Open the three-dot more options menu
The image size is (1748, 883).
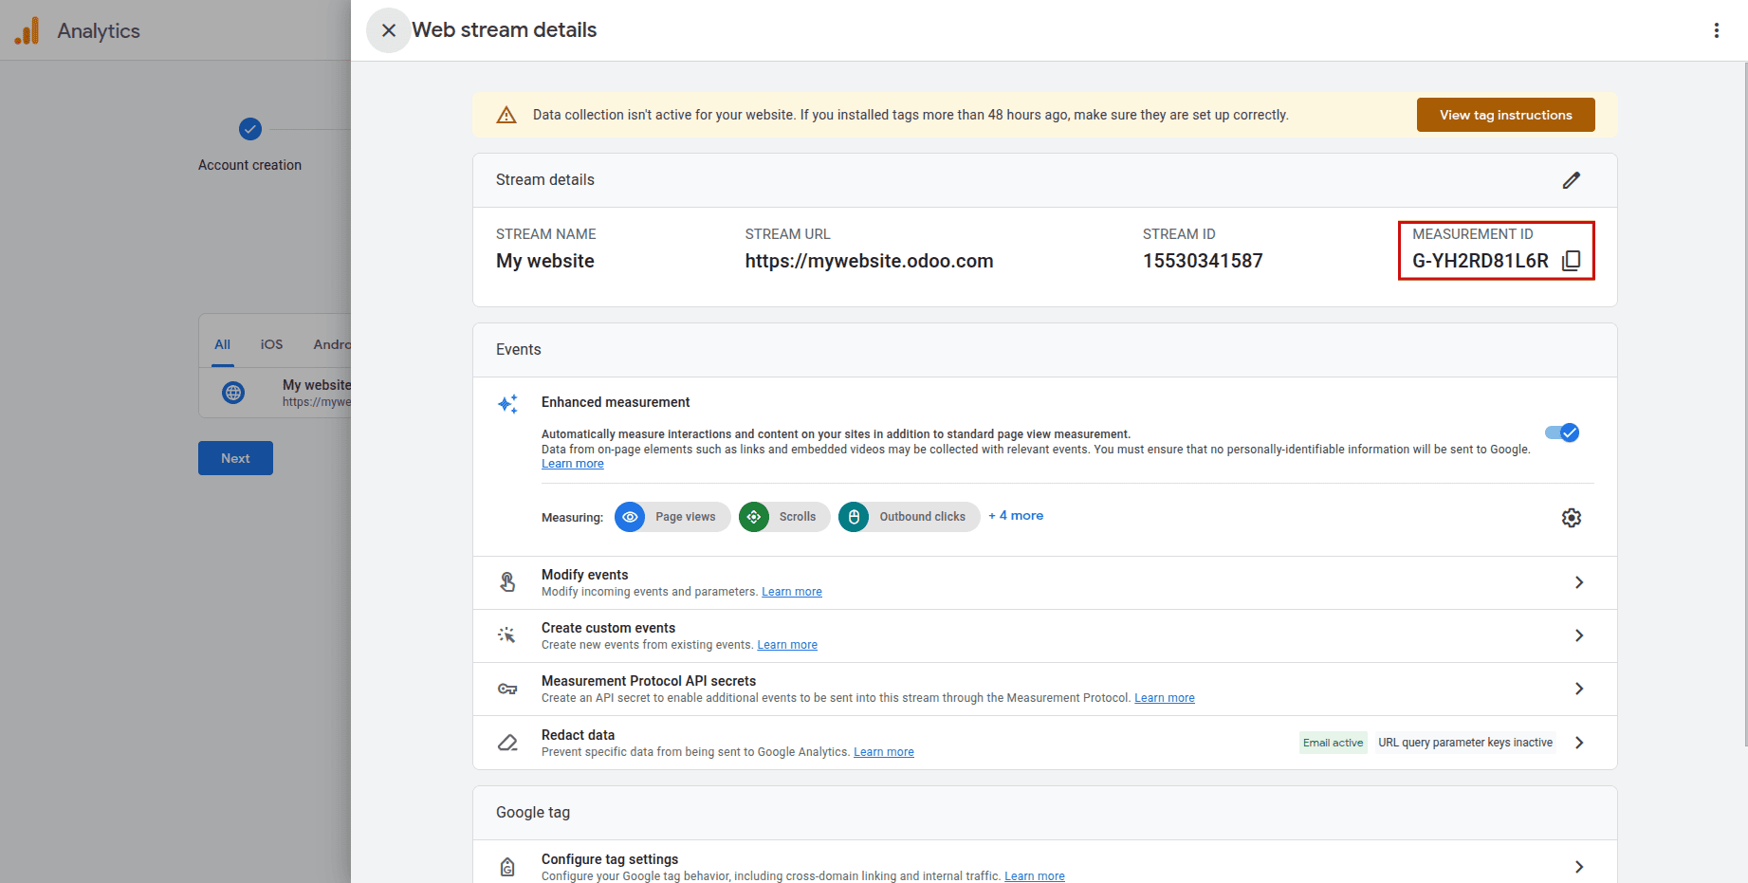pyautogui.click(x=1716, y=30)
